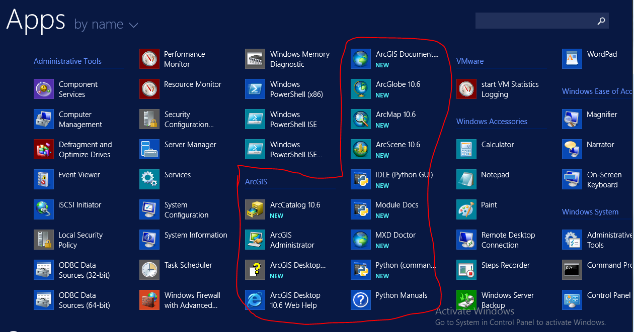The width and height of the screenshot is (634, 332).
Task: Open Windows Firewall with Advanced Security icon
Action: (149, 300)
